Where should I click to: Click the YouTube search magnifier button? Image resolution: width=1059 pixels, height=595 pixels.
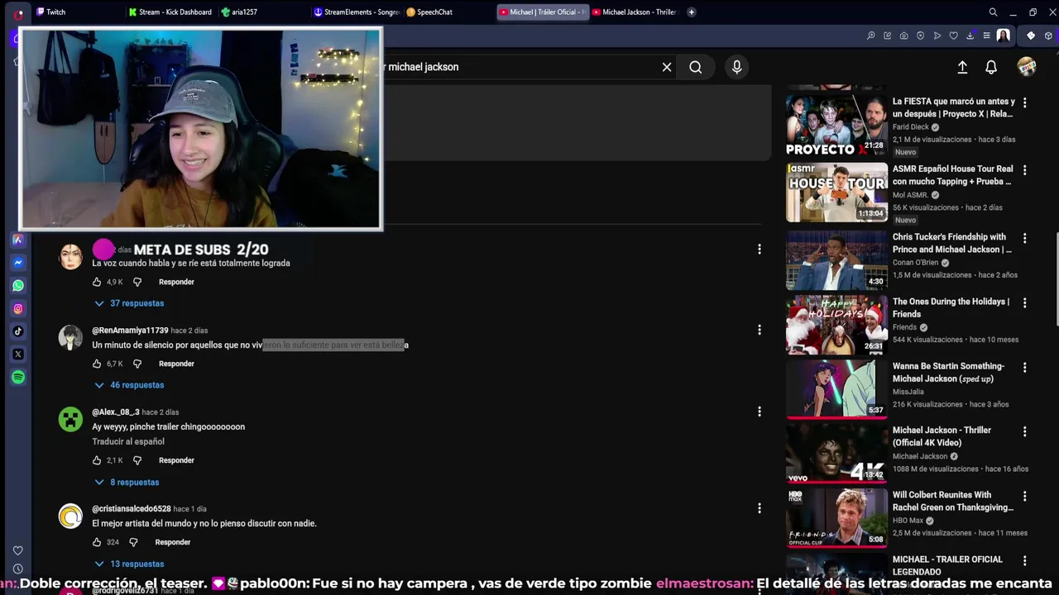(x=696, y=67)
